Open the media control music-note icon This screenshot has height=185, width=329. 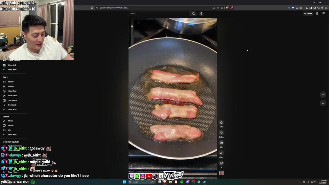click(x=307, y=8)
